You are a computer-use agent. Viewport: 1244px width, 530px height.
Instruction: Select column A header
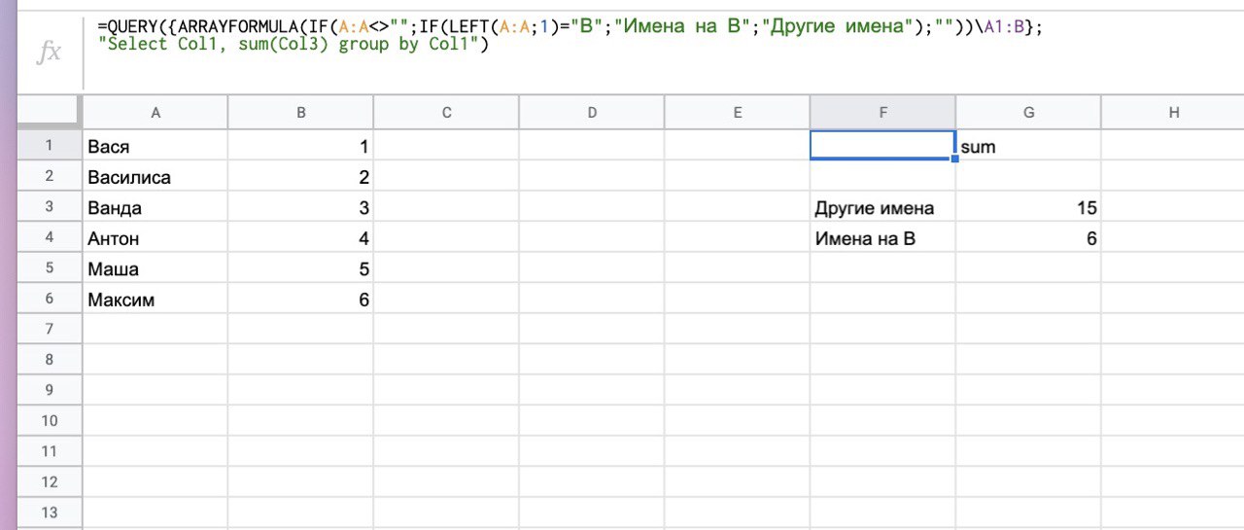click(x=155, y=113)
